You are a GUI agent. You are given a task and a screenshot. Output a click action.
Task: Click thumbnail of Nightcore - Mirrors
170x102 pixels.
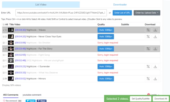(11, 79)
